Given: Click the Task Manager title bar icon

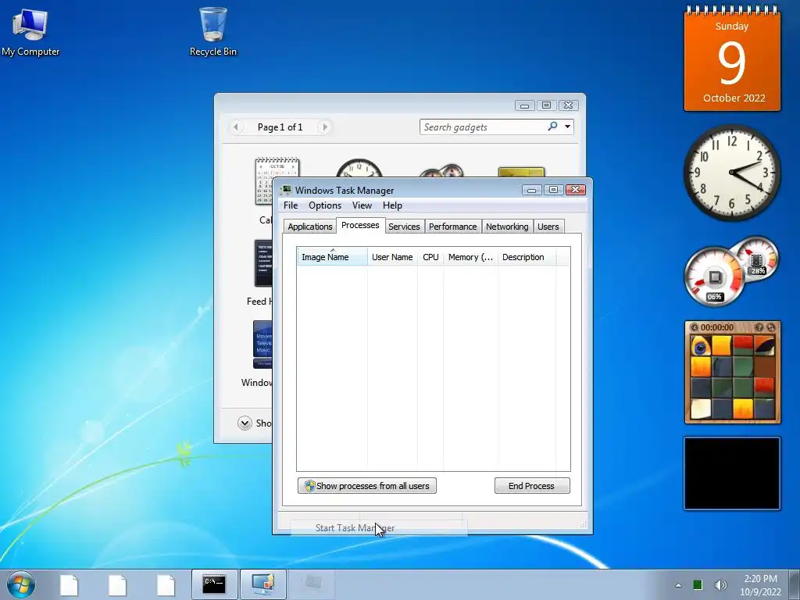Looking at the screenshot, I should click(286, 191).
